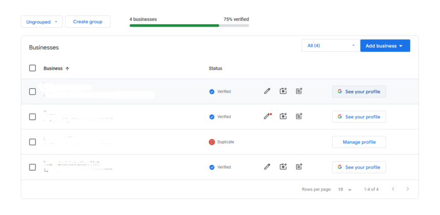Open Rows per page dropdown
Image resolution: width=440 pixels, height=215 pixels.
click(x=345, y=189)
